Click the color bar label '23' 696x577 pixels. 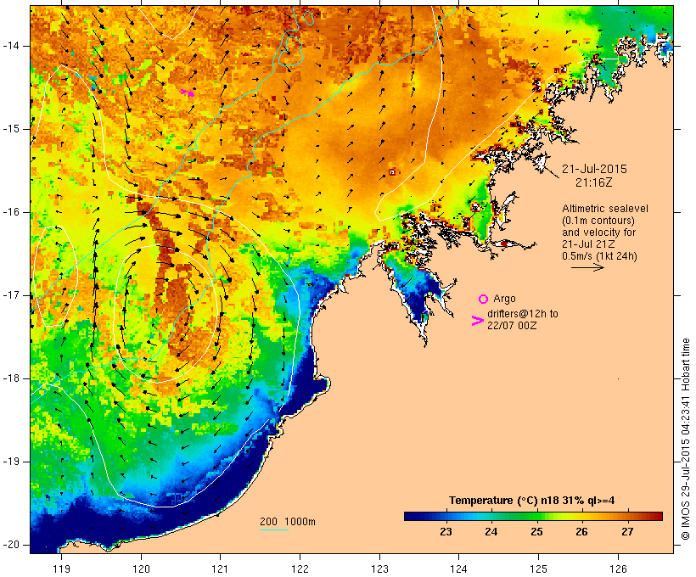click(x=446, y=532)
